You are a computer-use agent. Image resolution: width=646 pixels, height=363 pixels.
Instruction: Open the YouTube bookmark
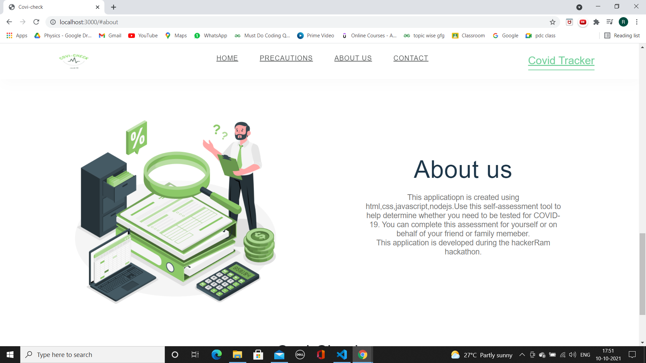click(x=143, y=36)
